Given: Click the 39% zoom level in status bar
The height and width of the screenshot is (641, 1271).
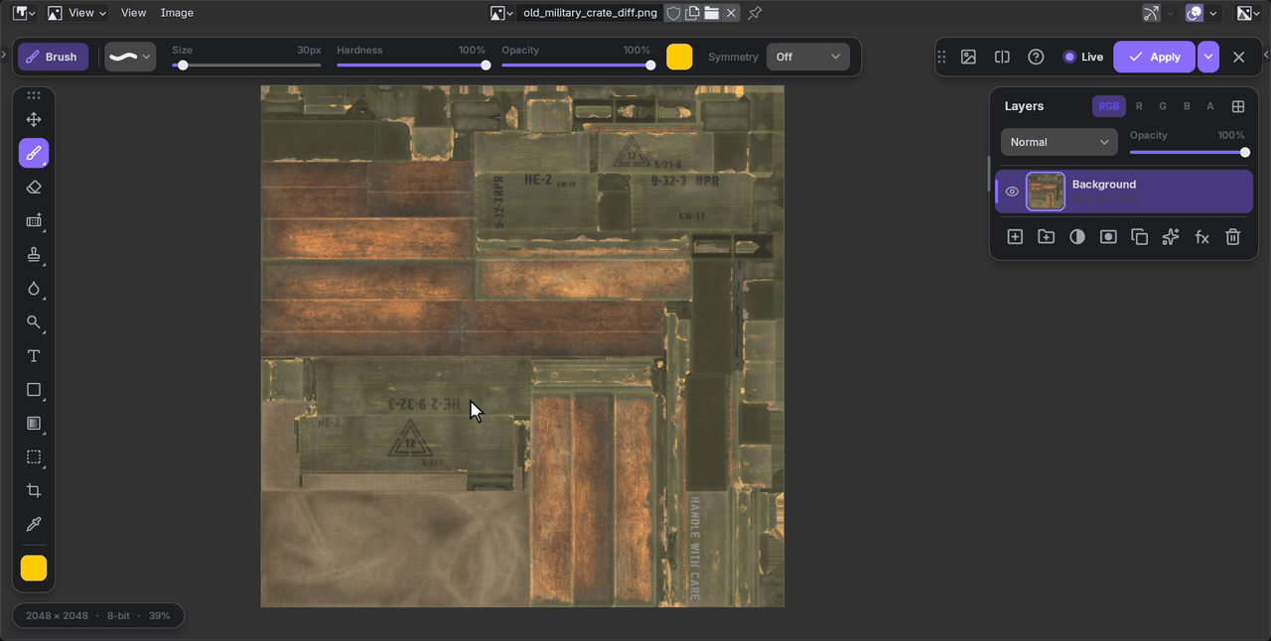Looking at the screenshot, I should pyautogui.click(x=159, y=616).
